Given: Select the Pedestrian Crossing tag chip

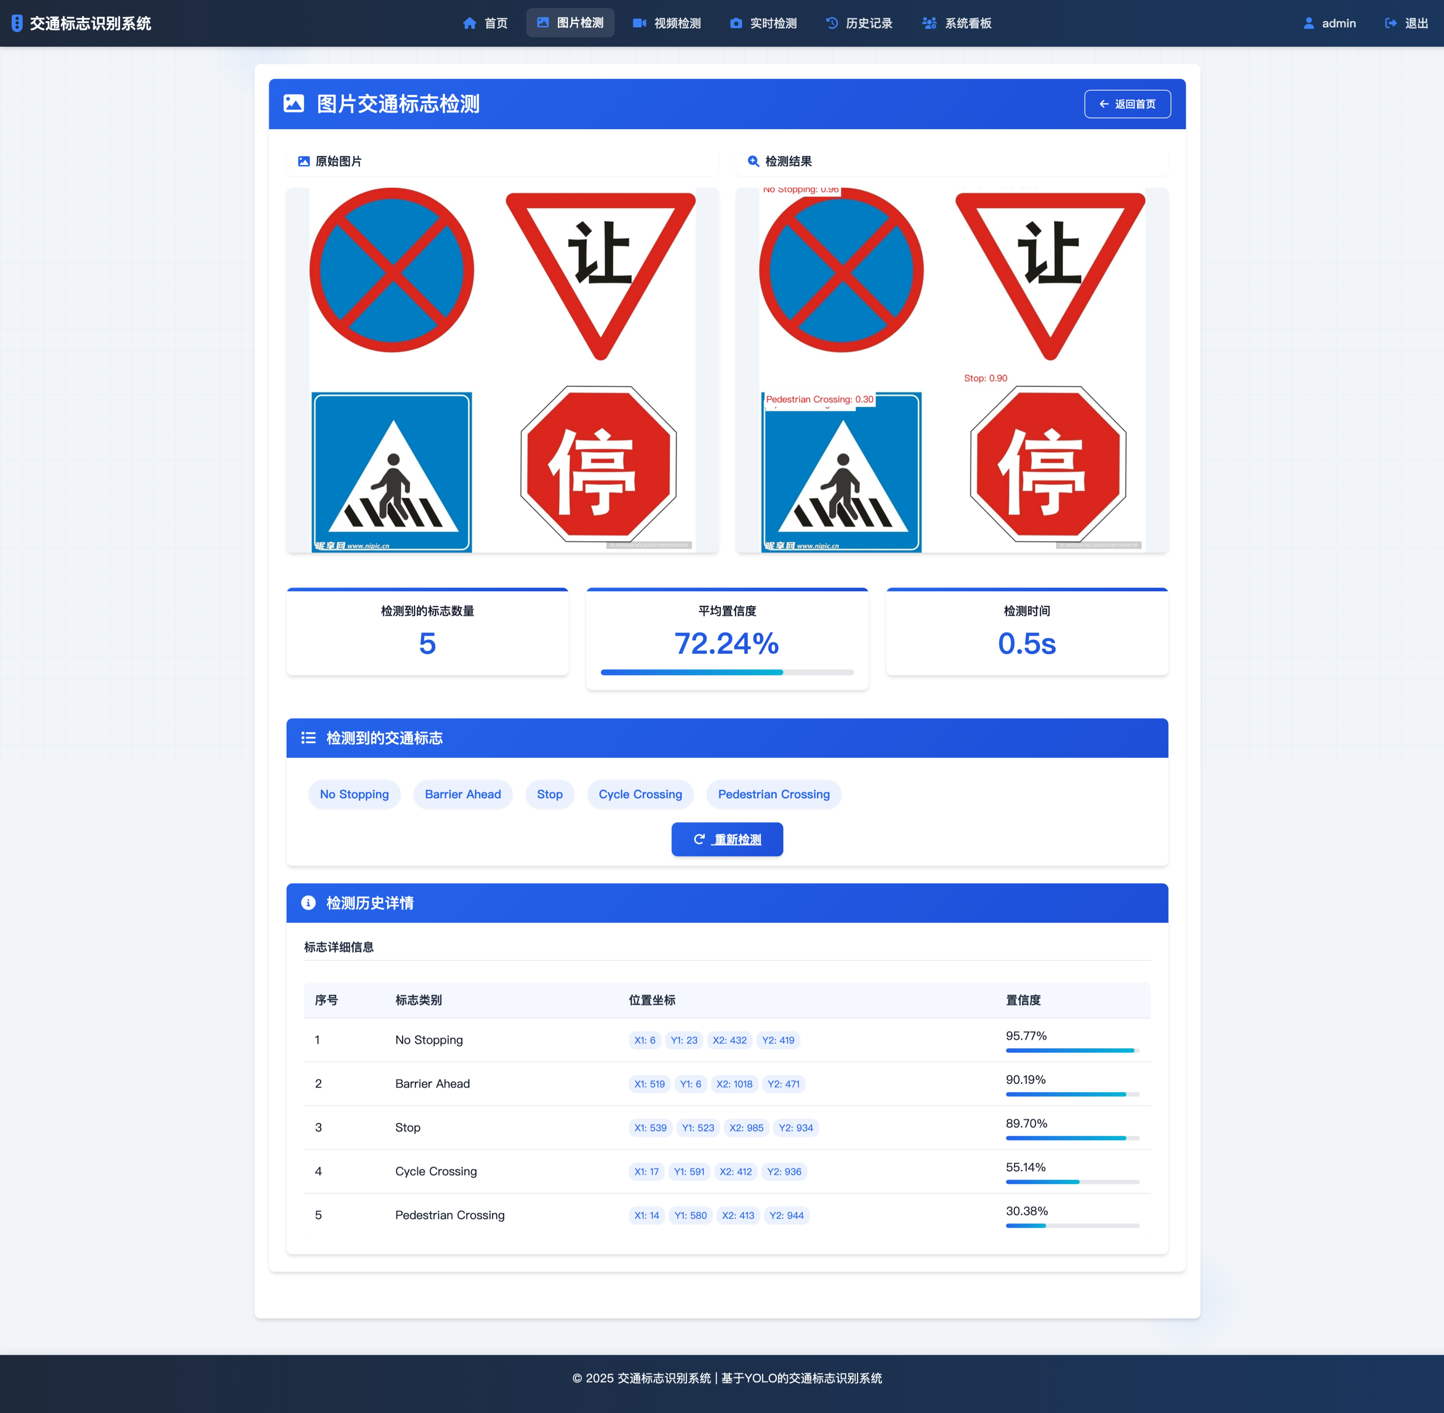Looking at the screenshot, I should tap(773, 794).
